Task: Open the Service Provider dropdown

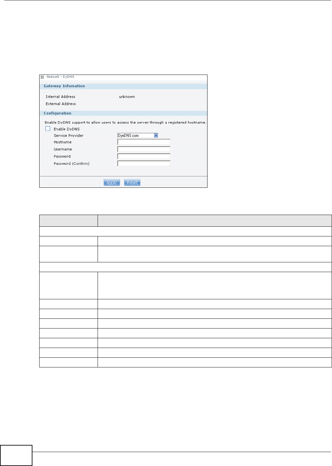Action: coord(137,136)
